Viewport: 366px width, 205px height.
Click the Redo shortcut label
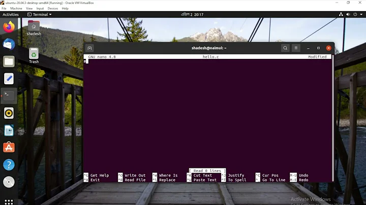[x=303, y=180]
